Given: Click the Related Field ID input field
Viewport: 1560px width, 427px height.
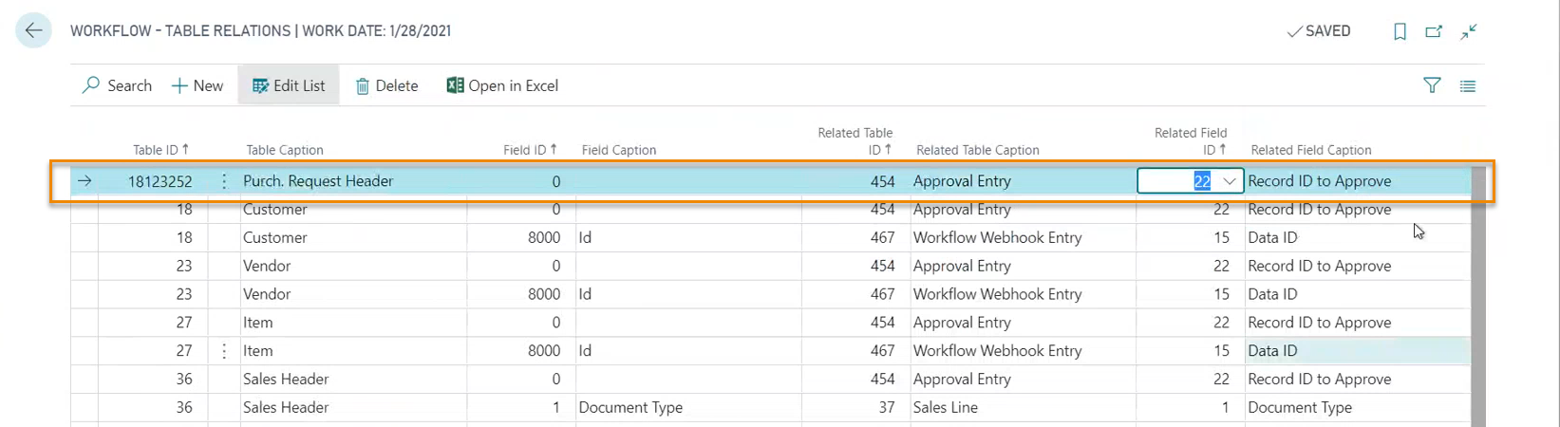Looking at the screenshot, I should (x=1177, y=181).
